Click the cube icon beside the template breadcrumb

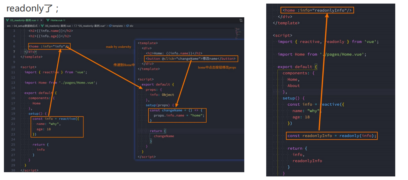coord(110,25)
